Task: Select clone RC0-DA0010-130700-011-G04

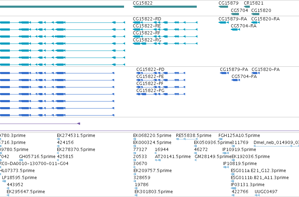Action: point(34,164)
